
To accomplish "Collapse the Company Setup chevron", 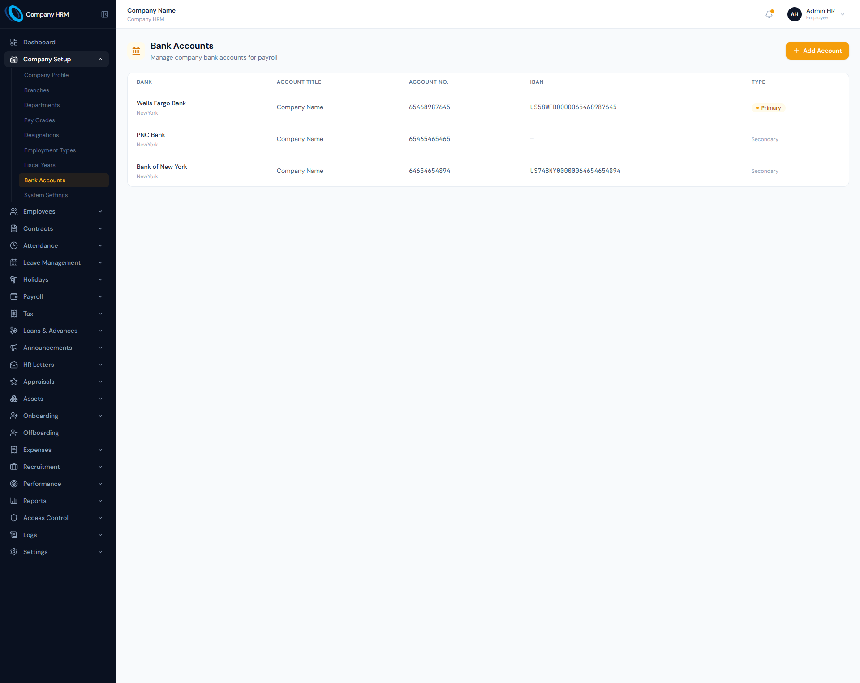I will click(x=100, y=59).
